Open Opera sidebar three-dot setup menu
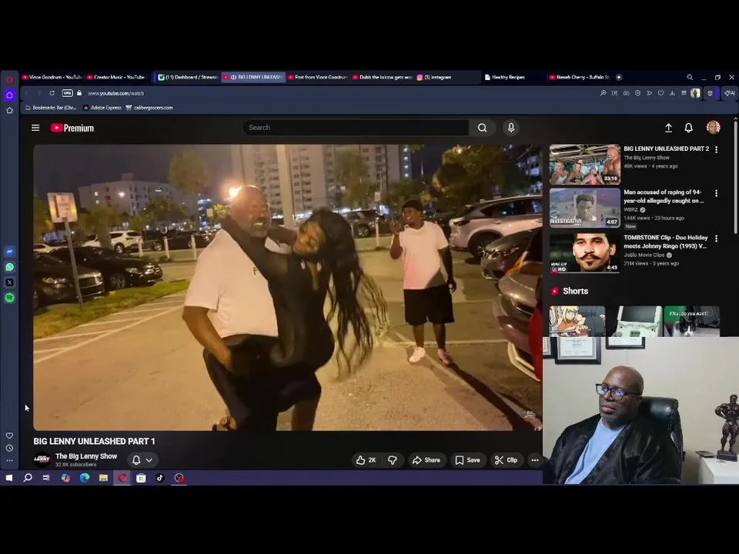739x554 pixels. [x=9, y=460]
